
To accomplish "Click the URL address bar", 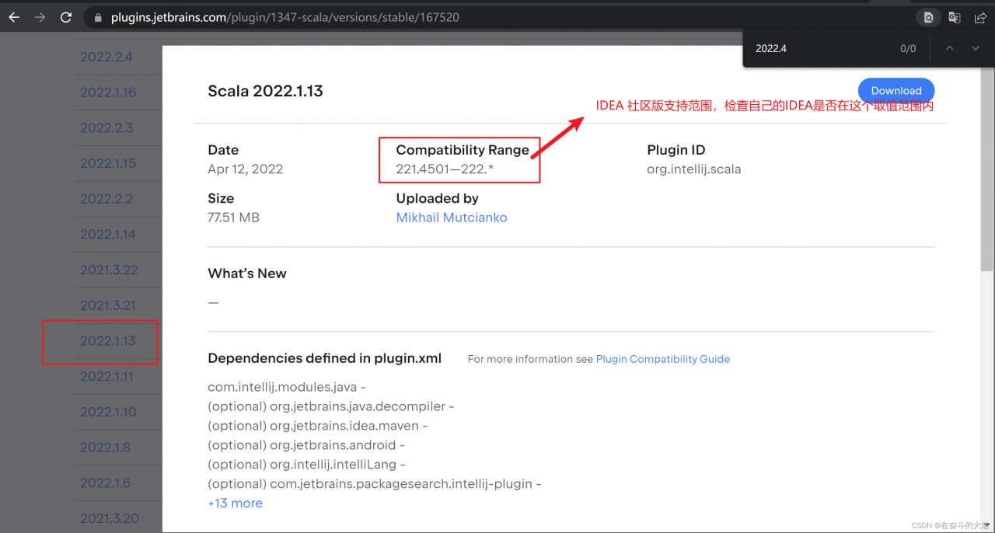I will (x=466, y=17).
